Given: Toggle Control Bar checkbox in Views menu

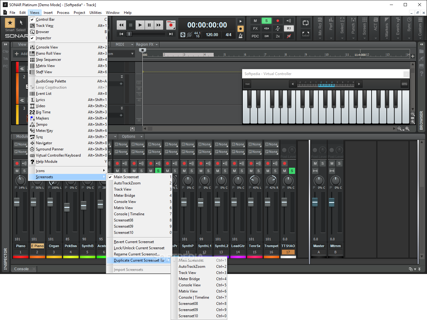Looking at the screenshot, I should 32,19.
